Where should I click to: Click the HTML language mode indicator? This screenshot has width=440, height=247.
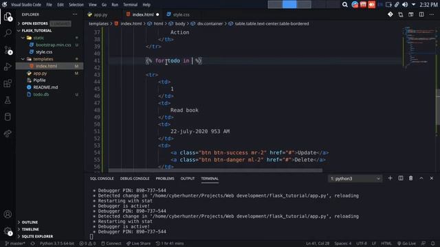(x=386, y=244)
